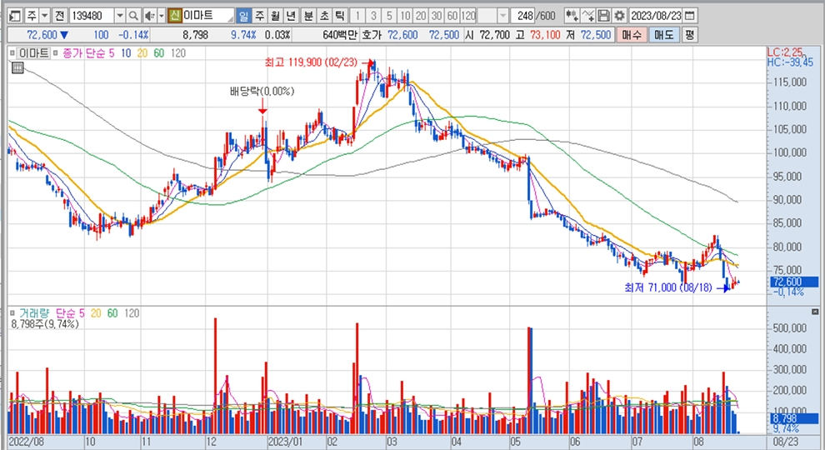Screen dimensions: 825x450
Task: Open the calendar date picker icon
Action: (690, 16)
